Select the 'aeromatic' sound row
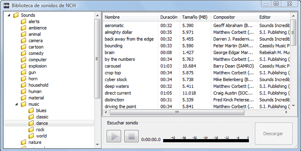Image resolution: width=301 pixels, height=151 pixels. [197, 26]
